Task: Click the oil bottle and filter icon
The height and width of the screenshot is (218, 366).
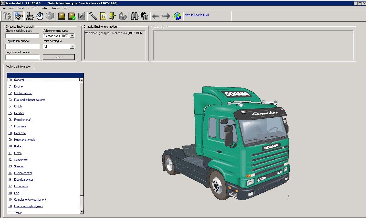Action: 123,16
